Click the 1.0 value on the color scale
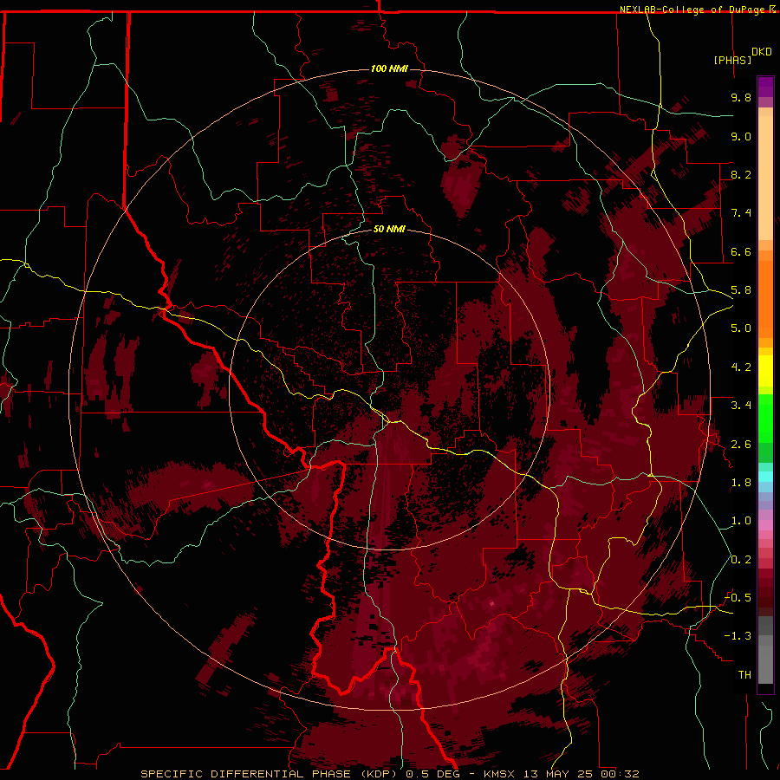Viewport: 780px width, 780px height. (741, 521)
